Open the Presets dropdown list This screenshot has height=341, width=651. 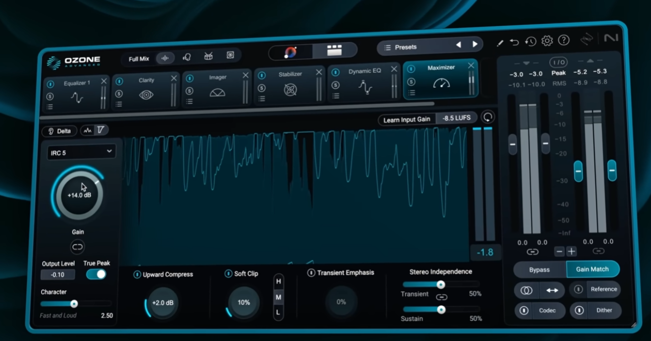tap(412, 47)
